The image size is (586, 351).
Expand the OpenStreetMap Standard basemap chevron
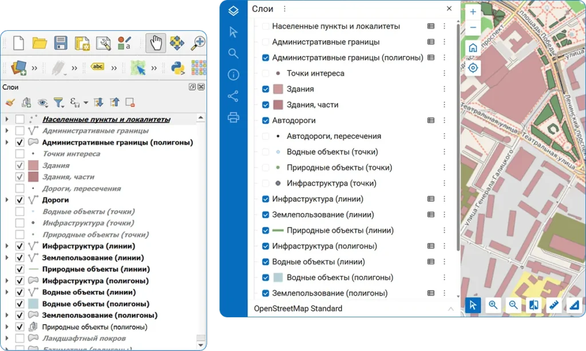(x=450, y=309)
